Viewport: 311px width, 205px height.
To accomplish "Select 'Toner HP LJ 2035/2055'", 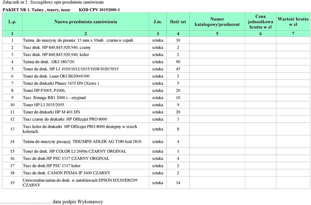I will [43, 105].
